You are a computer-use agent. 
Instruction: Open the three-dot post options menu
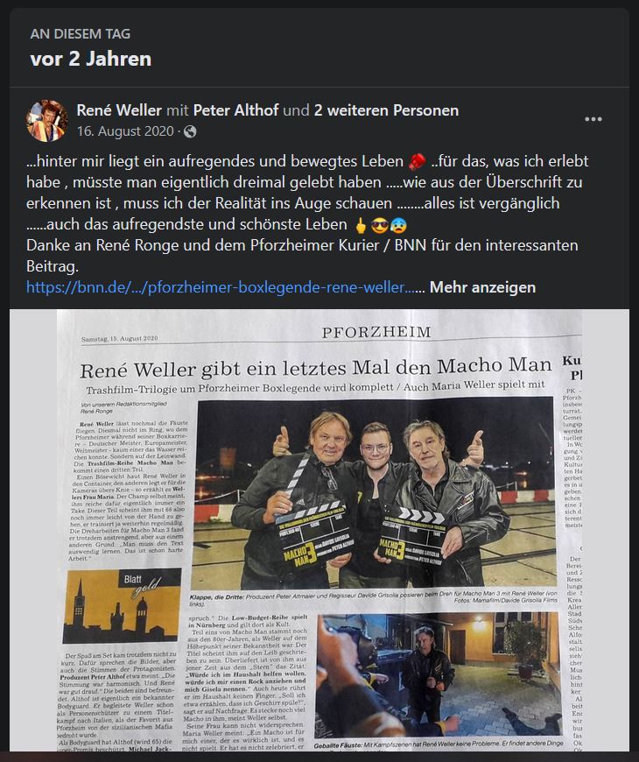(x=593, y=119)
